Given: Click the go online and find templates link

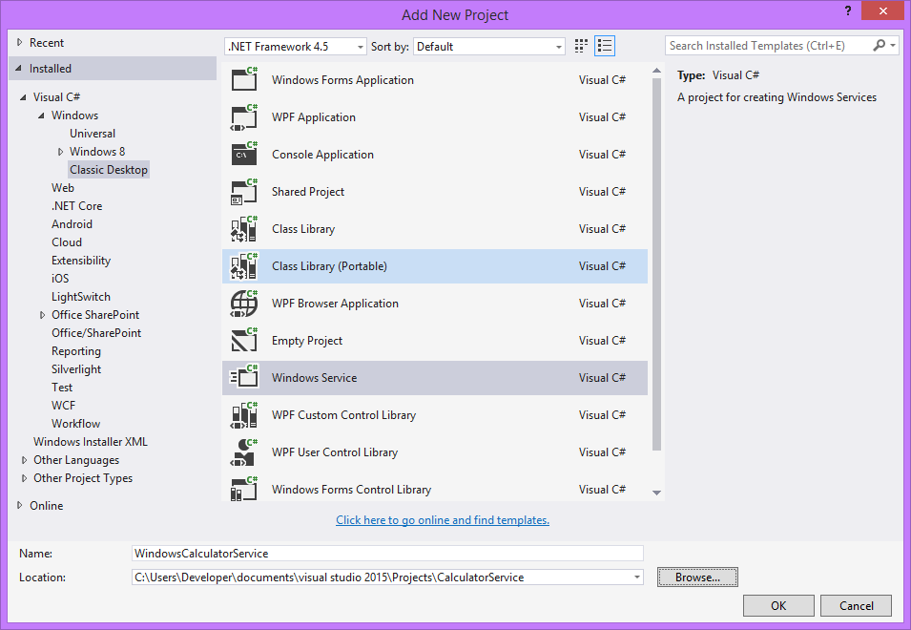Looking at the screenshot, I should (443, 520).
